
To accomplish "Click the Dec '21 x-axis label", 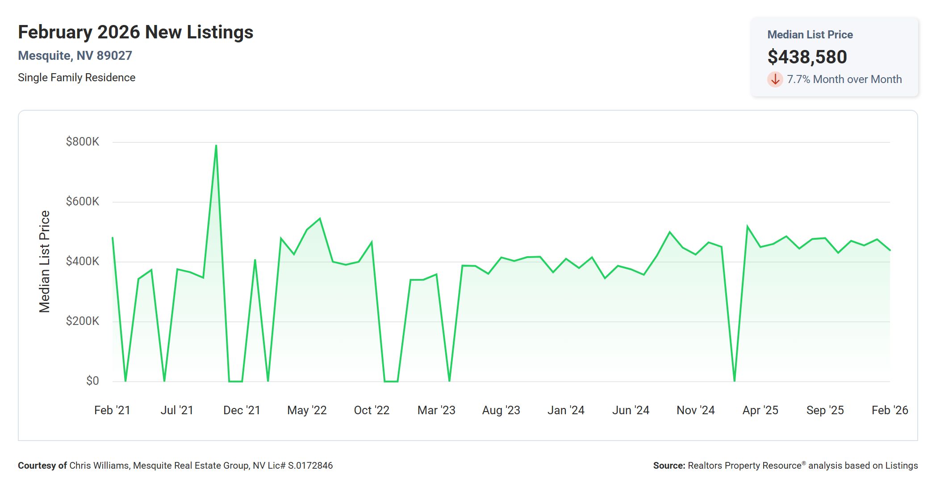I will coord(242,410).
